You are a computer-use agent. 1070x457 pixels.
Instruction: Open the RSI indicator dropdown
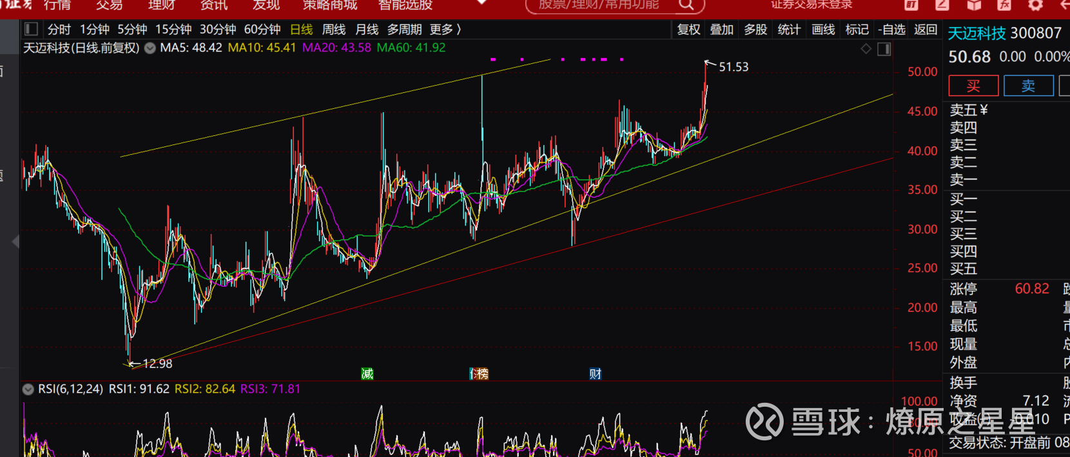(28, 389)
